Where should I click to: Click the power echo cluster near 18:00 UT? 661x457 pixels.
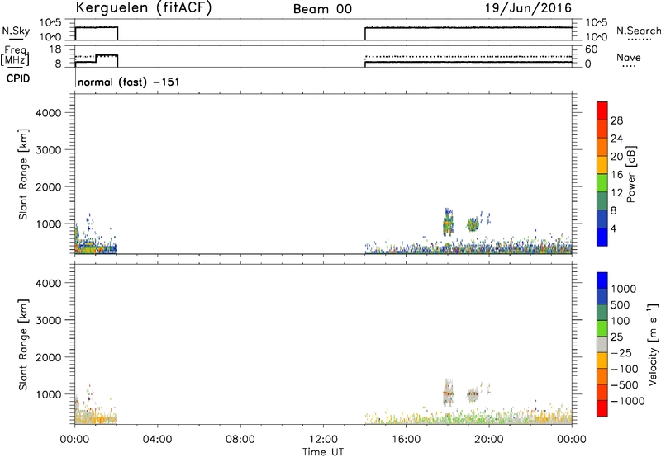[448, 224]
